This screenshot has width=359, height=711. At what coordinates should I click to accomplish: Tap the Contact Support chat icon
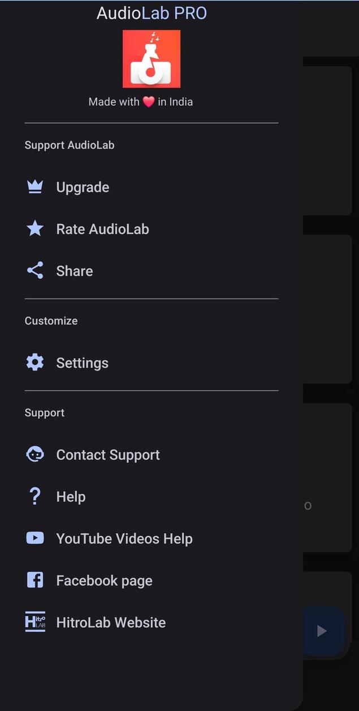pyautogui.click(x=34, y=454)
